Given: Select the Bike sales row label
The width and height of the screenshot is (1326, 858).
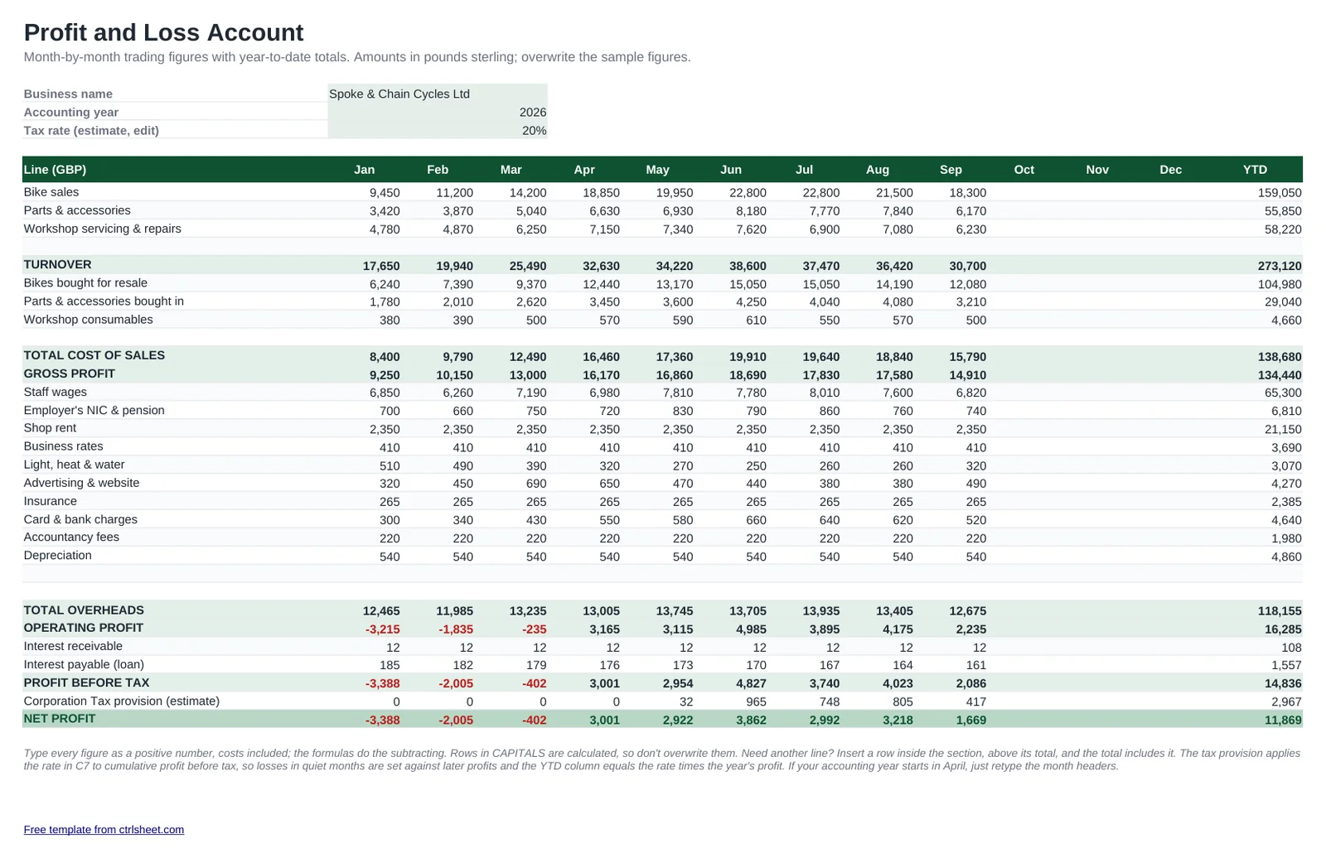Looking at the screenshot, I should [x=51, y=192].
